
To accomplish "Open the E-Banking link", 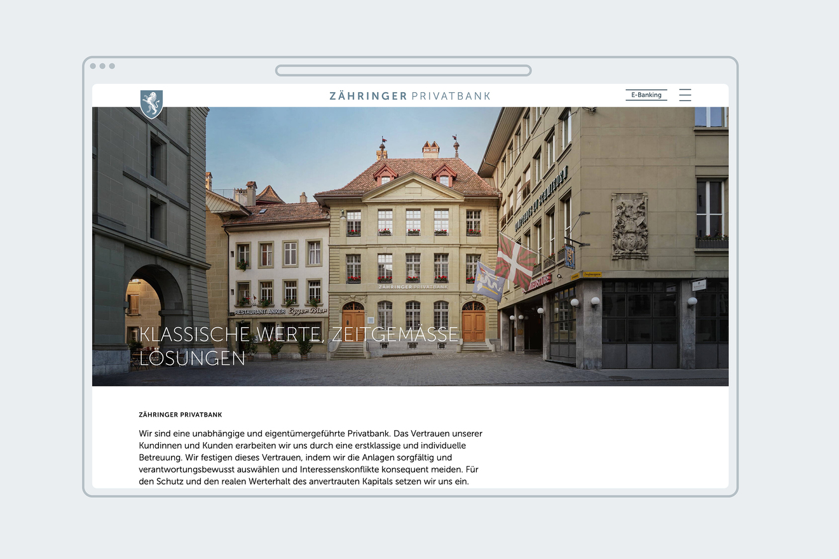I will (646, 95).
